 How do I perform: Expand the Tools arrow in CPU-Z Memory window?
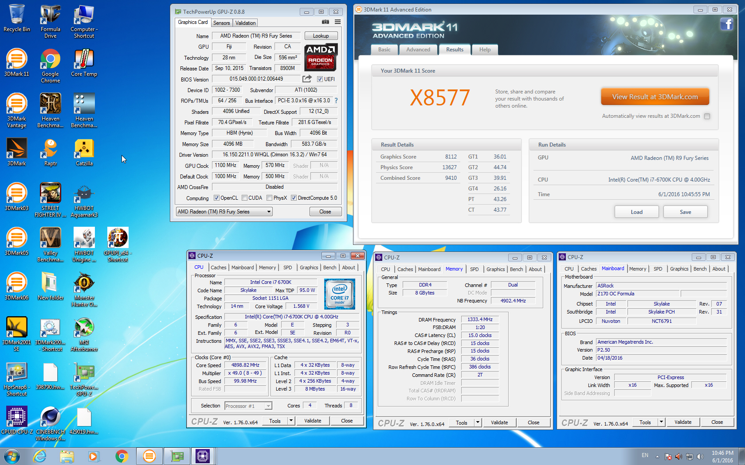[478, 422]
